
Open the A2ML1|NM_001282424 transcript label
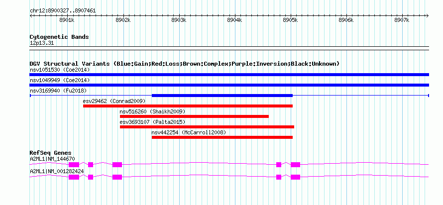(x=57, y=171)
